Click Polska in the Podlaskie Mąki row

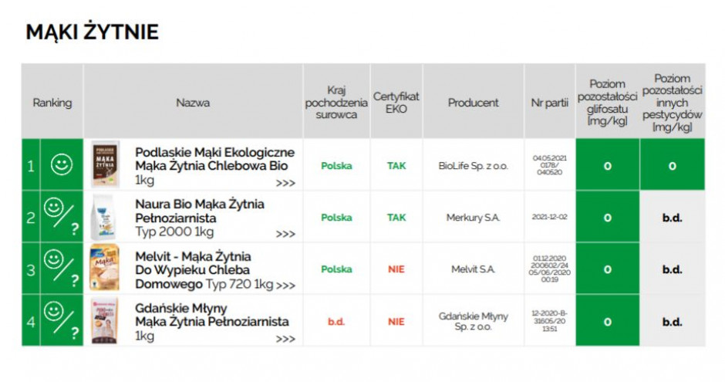point(336,166)
